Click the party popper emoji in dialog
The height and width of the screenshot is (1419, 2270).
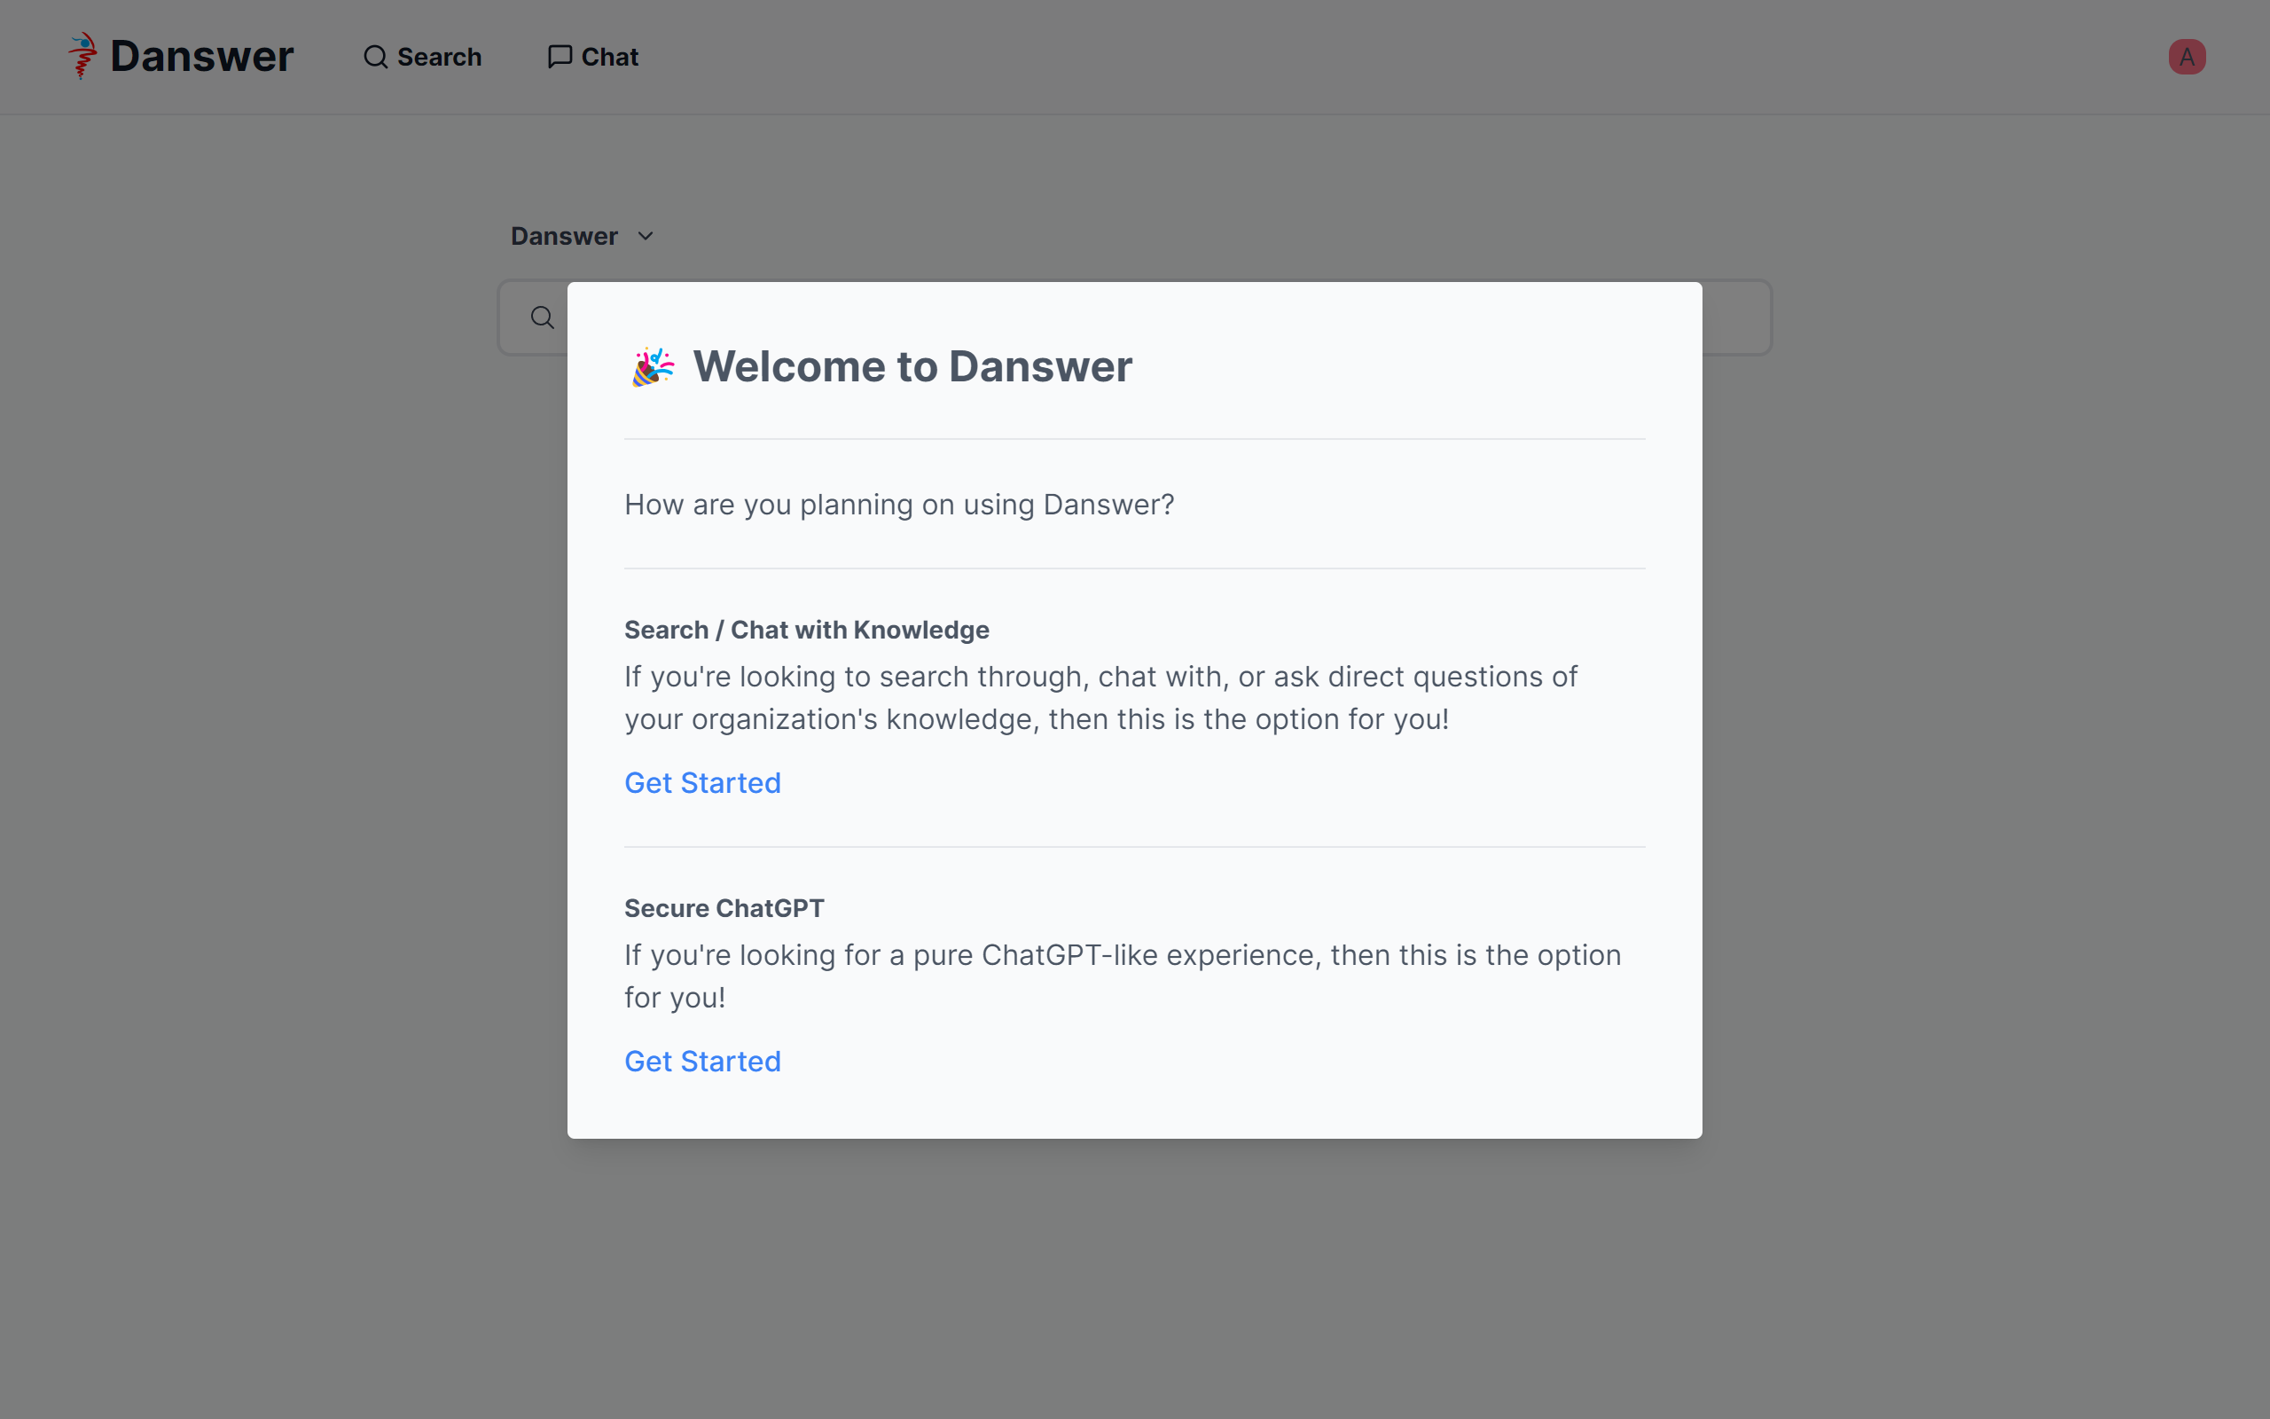[x=652, y=367]
